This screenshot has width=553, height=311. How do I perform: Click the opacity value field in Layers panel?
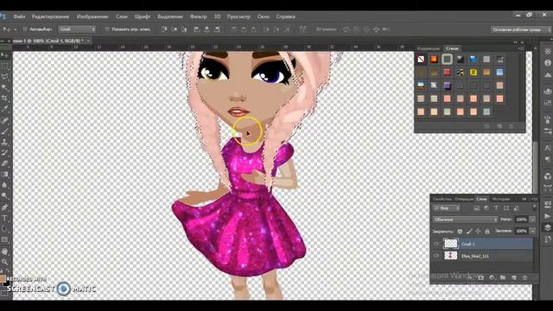point(521,219)
